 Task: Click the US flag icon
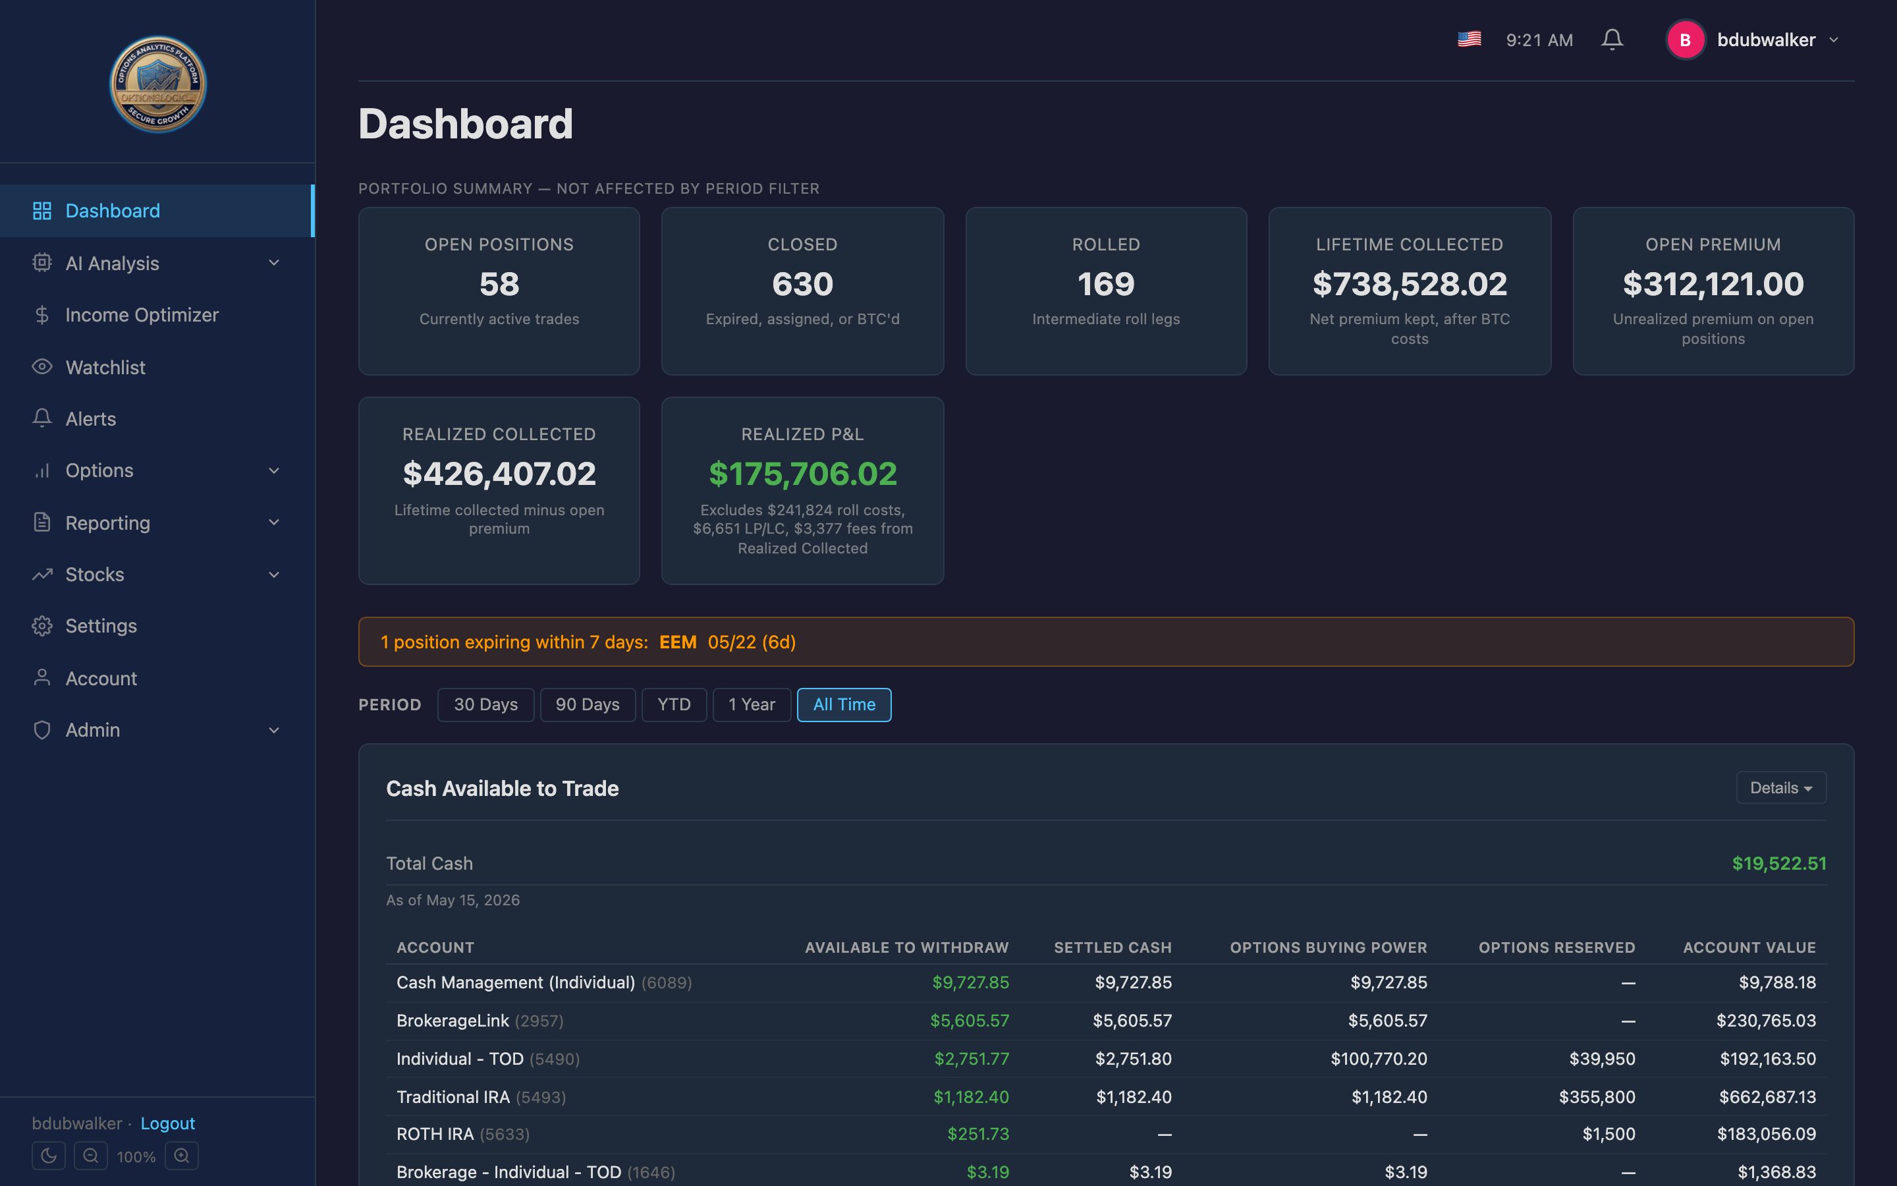1469,40
